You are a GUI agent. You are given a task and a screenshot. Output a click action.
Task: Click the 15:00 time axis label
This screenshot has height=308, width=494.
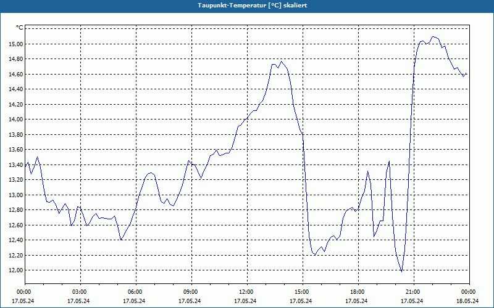pyautogui.click(x=303, y=292)
